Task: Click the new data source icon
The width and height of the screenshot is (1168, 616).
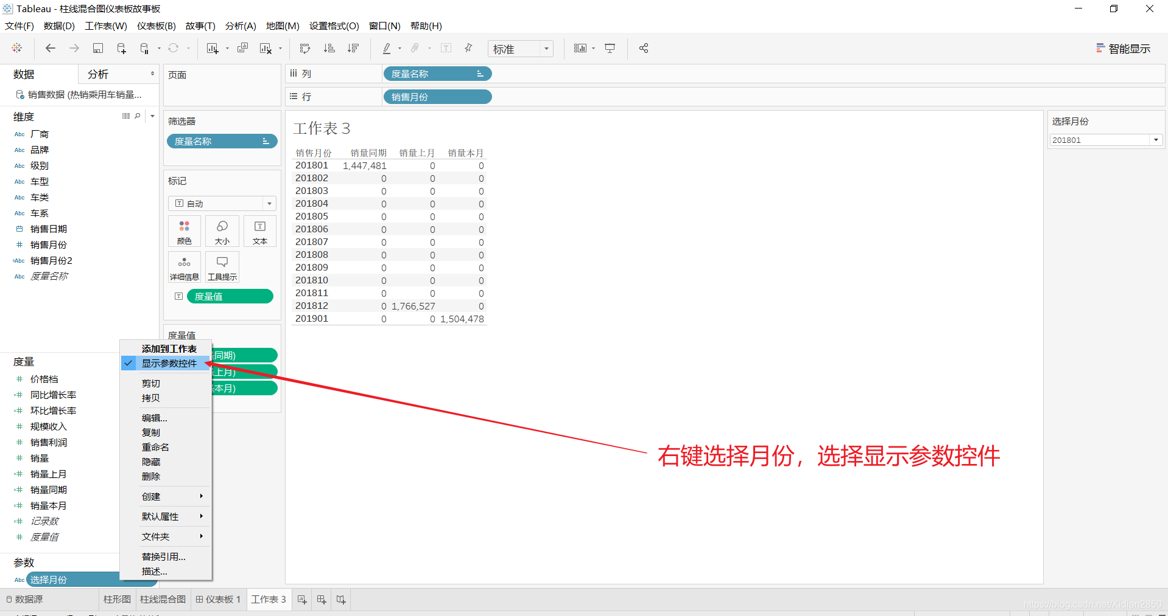Action: point(121,48)
